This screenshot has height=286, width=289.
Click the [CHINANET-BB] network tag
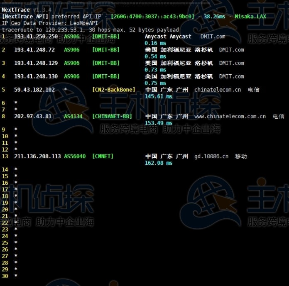[112, 117]
